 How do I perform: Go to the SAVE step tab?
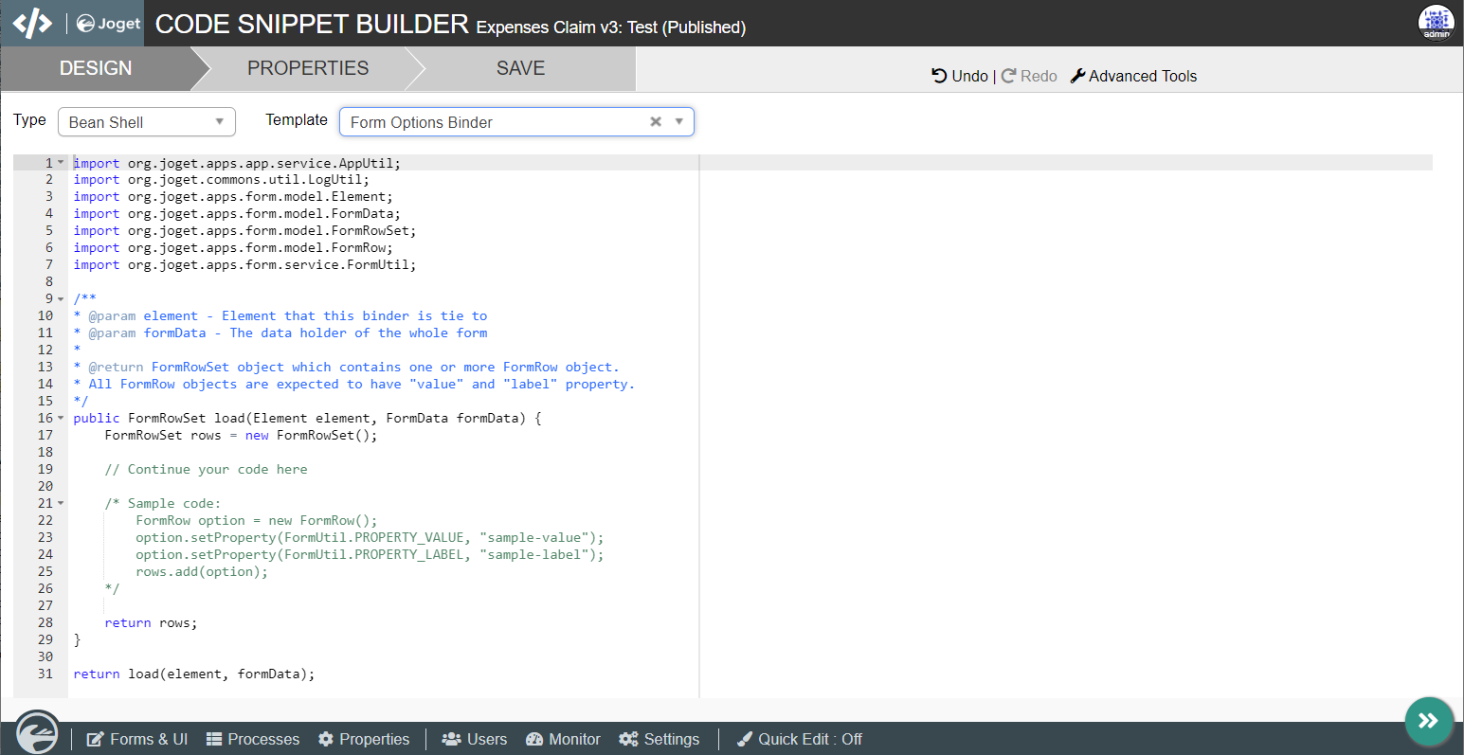(x=520, y=68)
